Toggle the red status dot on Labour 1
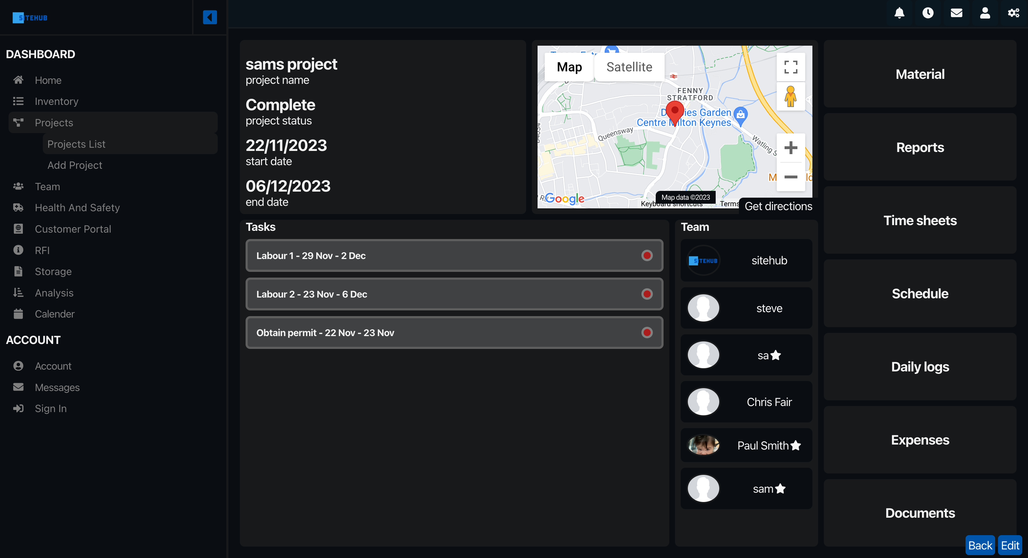This screenshot has width=1028, height=558. (646, 256)
